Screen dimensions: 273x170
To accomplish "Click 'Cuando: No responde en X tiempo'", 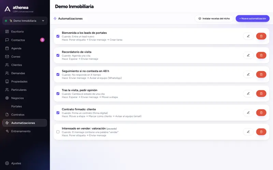I will coord(81,75).
